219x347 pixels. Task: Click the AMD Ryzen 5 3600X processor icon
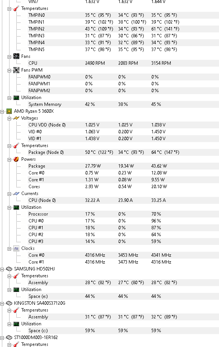[x=9, y=111]
